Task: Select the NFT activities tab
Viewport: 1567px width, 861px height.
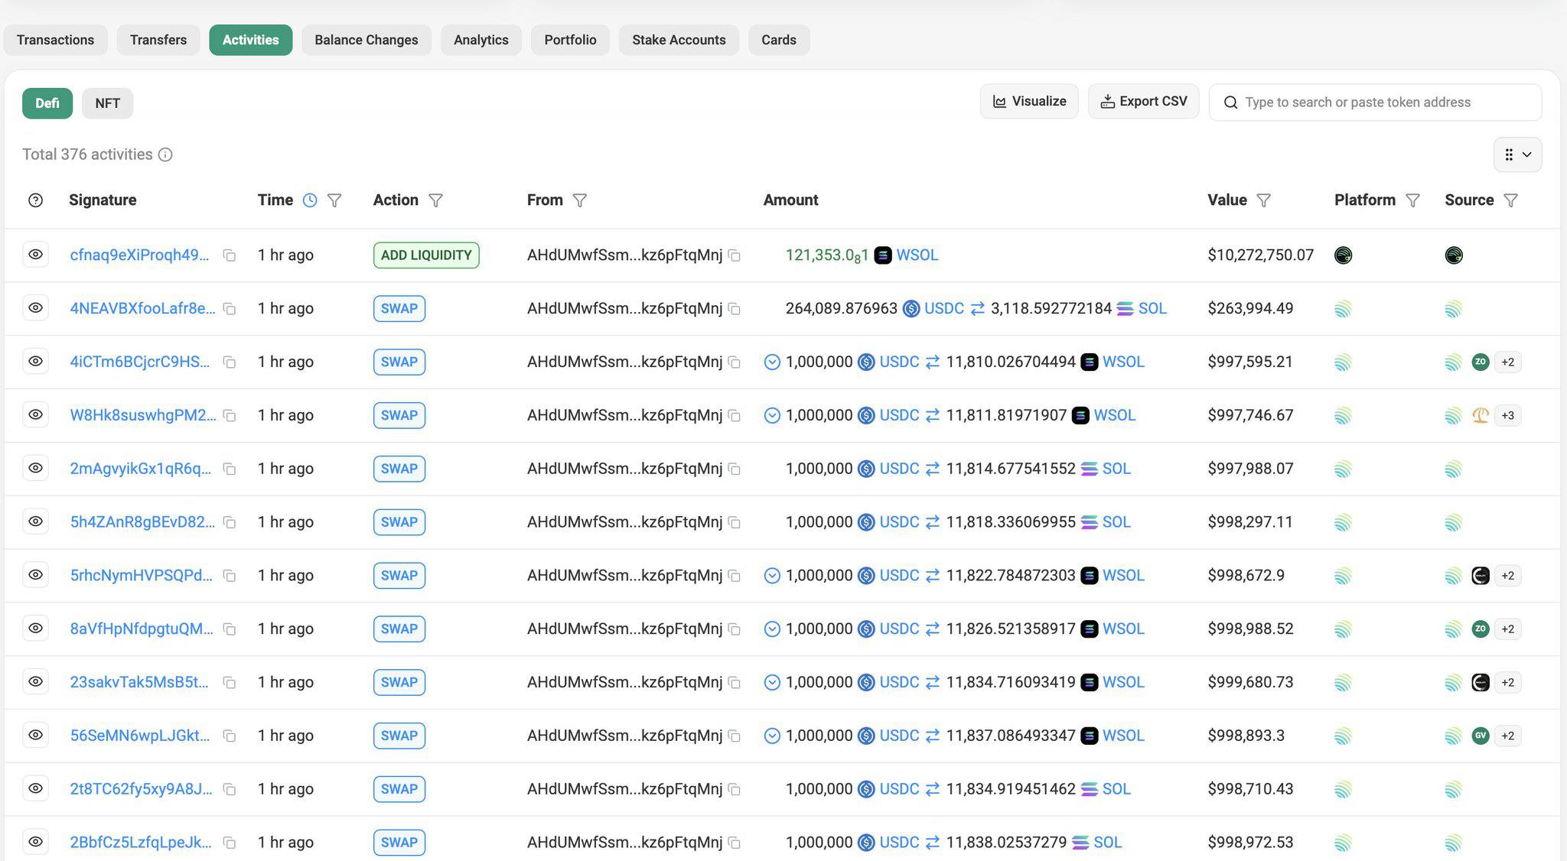Action: point(107,103)
